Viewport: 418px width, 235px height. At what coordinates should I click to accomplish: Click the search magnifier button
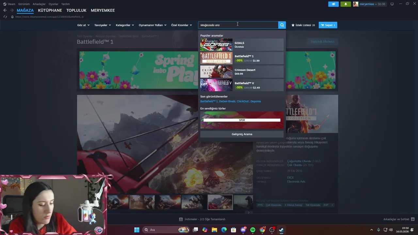coord(282,25)
